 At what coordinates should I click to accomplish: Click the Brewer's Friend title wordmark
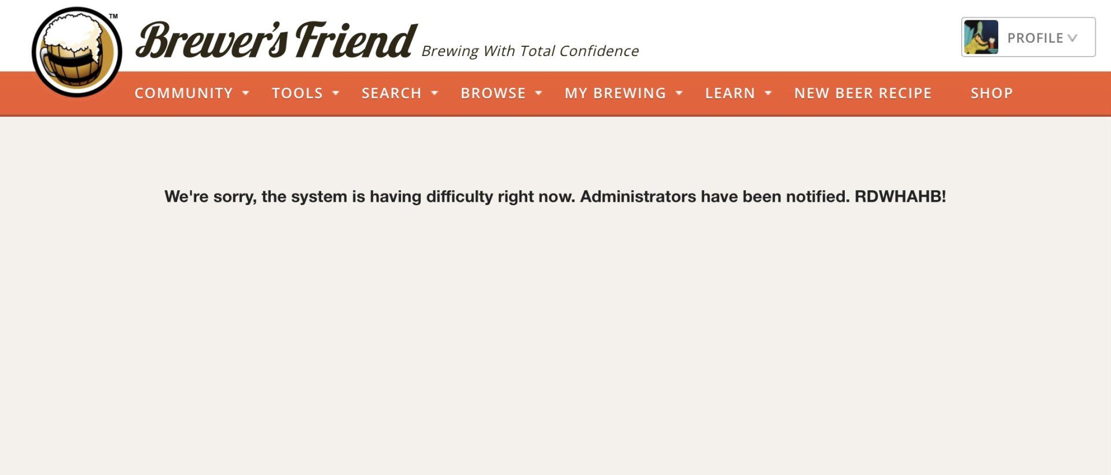pyautogui.click(x=276, y=40)
